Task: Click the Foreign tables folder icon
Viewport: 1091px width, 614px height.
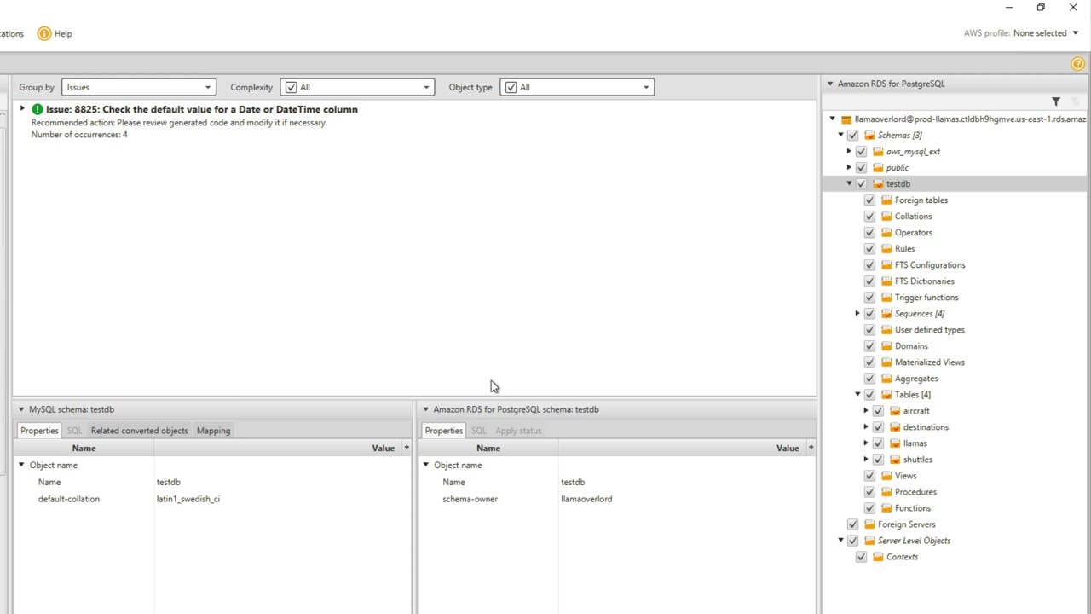Action: coord(886,200)
